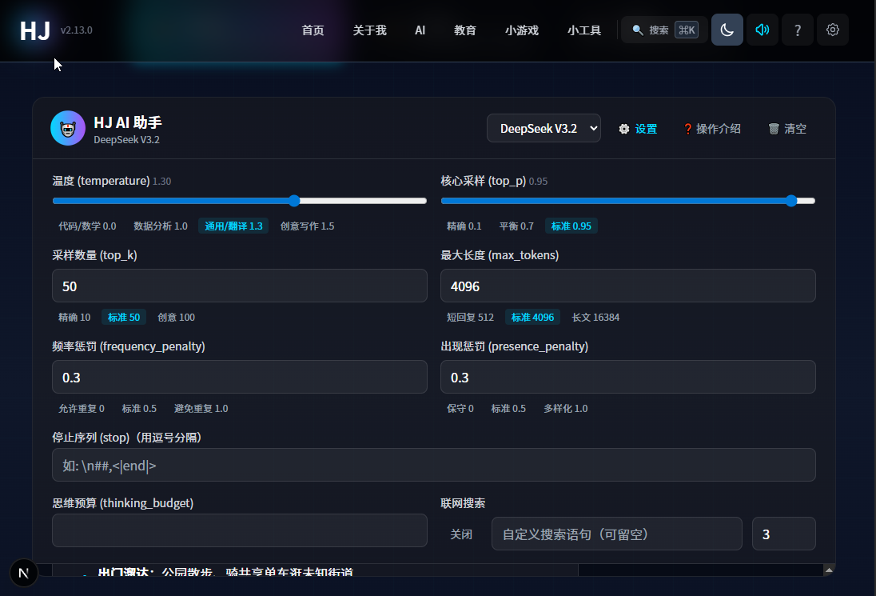The height and width of the screenshot is (596, 876).
Task: Click the 停止序列 stop input field
Action: [433, 465]
